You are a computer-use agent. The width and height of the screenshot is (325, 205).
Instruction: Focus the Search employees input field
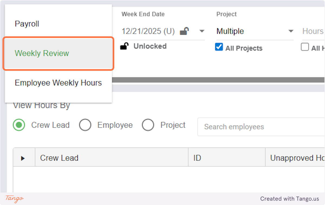[x=260, y=127]
